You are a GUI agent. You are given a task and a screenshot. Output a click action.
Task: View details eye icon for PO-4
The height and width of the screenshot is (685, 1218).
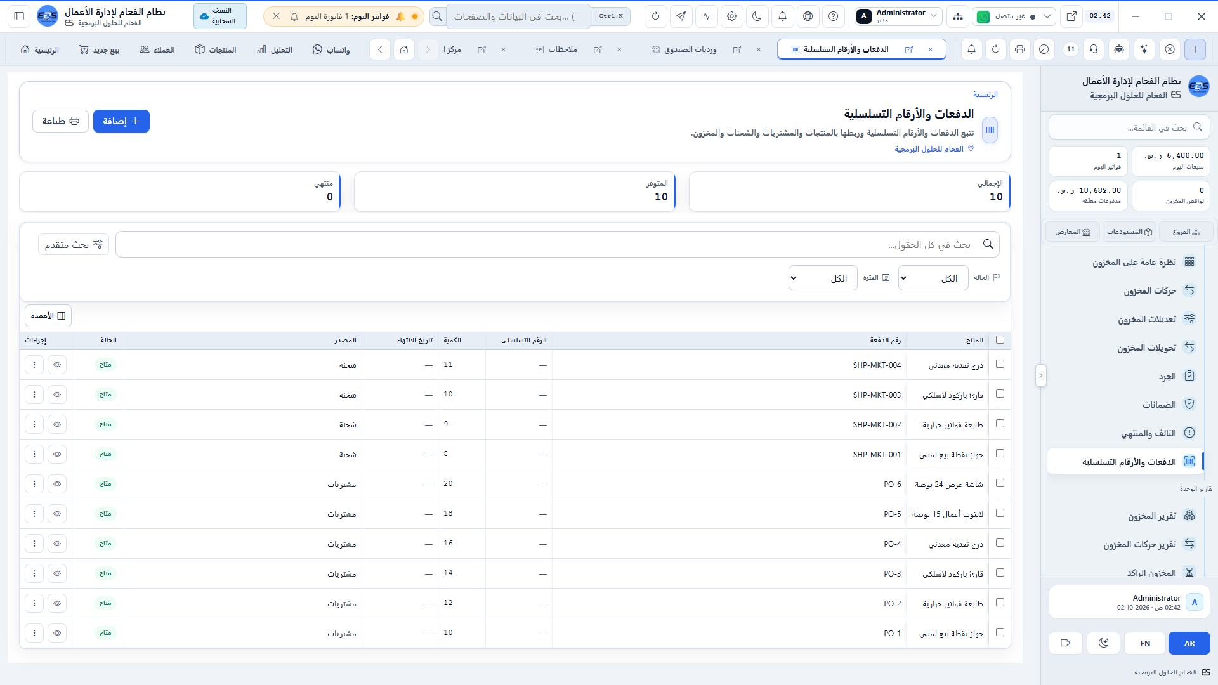pos(57,544)
